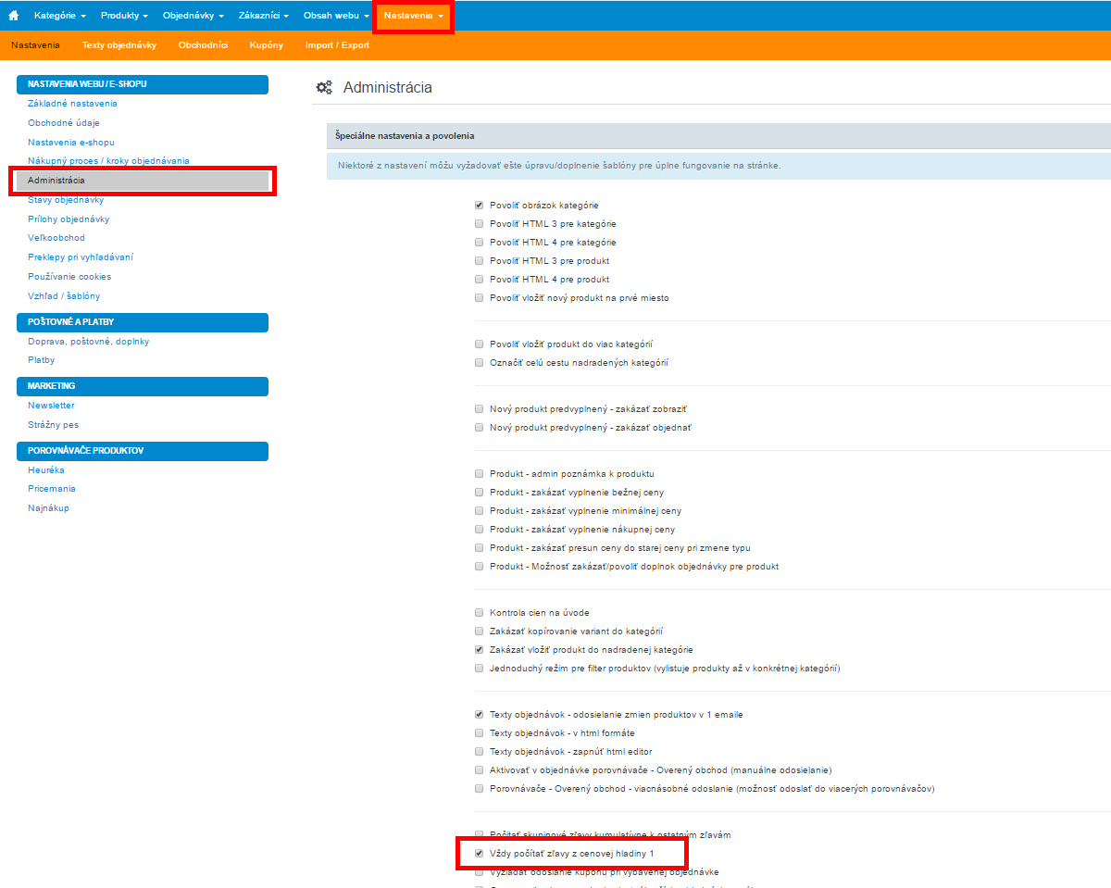Open the Kategórie dropdown menu
The image size is (1111, 888).
[59, 16]
